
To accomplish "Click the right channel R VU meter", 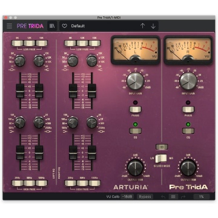I will pyautogui.click(x=188, y=50).
